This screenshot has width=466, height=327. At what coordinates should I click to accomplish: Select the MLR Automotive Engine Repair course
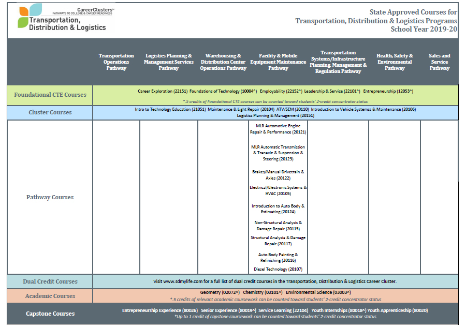pos(277,129)
